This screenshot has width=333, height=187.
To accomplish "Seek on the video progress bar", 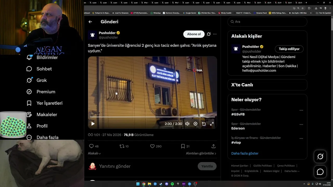I will tap(152, 117).
